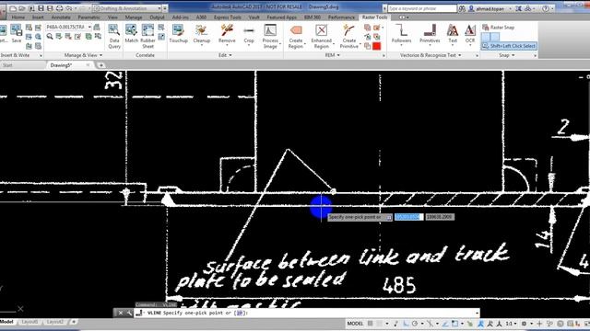590x331 pixels.
Task: Toggle the second Raster Snap mode square
Action: pyautogui.click(x=495, y=37)
